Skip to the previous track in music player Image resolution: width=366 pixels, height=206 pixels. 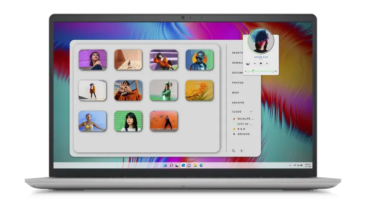[x=255, y=63]
